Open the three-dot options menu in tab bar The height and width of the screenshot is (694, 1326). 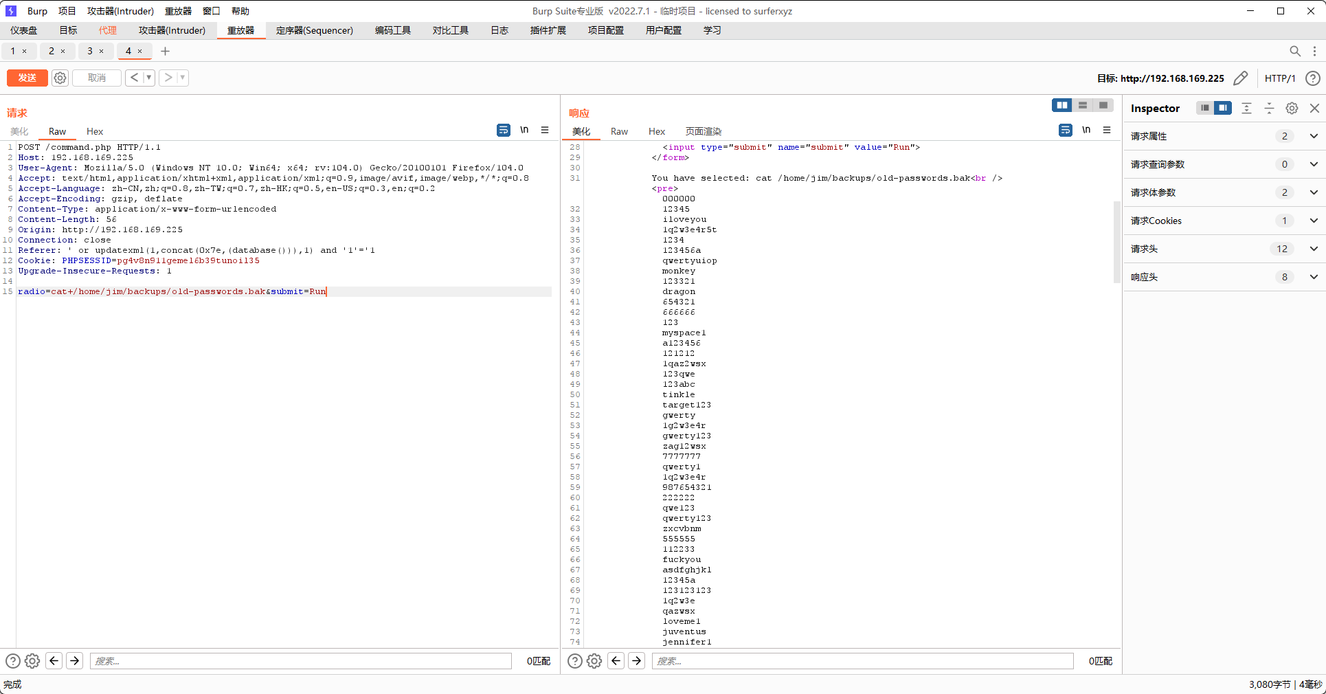pos(1314,51)
